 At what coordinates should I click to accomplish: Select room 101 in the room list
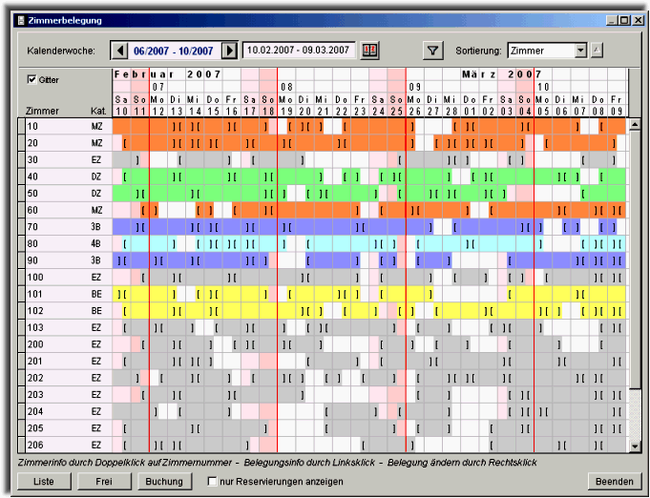coord(34,294)
